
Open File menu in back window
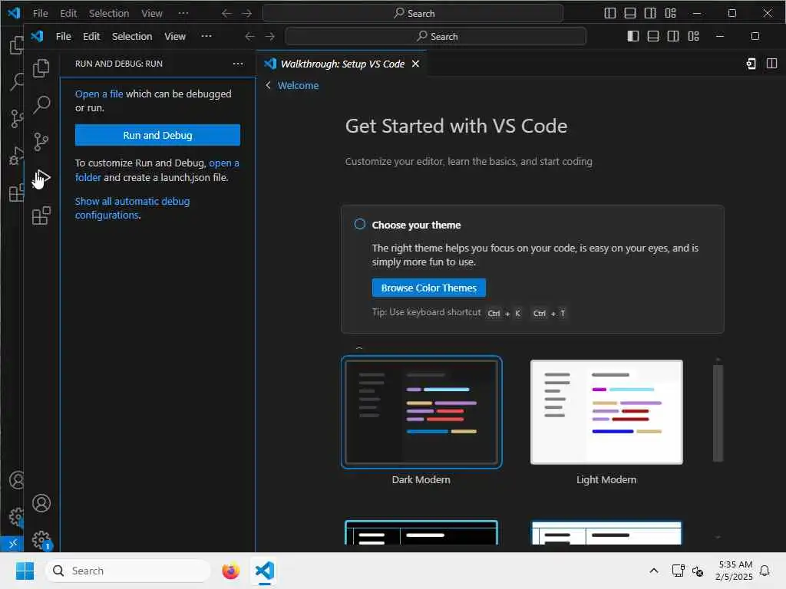(x=40, y=13)
